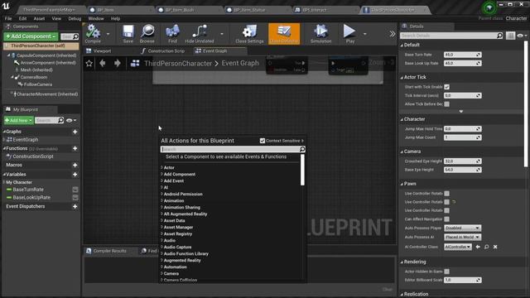Add new Variable with plus icon
Image resolution: width=530 pixels, height=298 pixels.
pyautogui.click(x=75, y=175)
